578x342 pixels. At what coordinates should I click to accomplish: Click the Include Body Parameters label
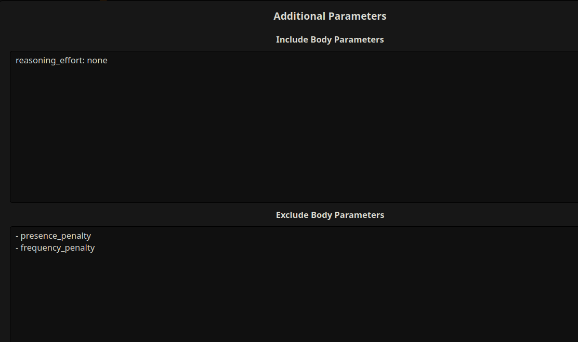[330, 39]
